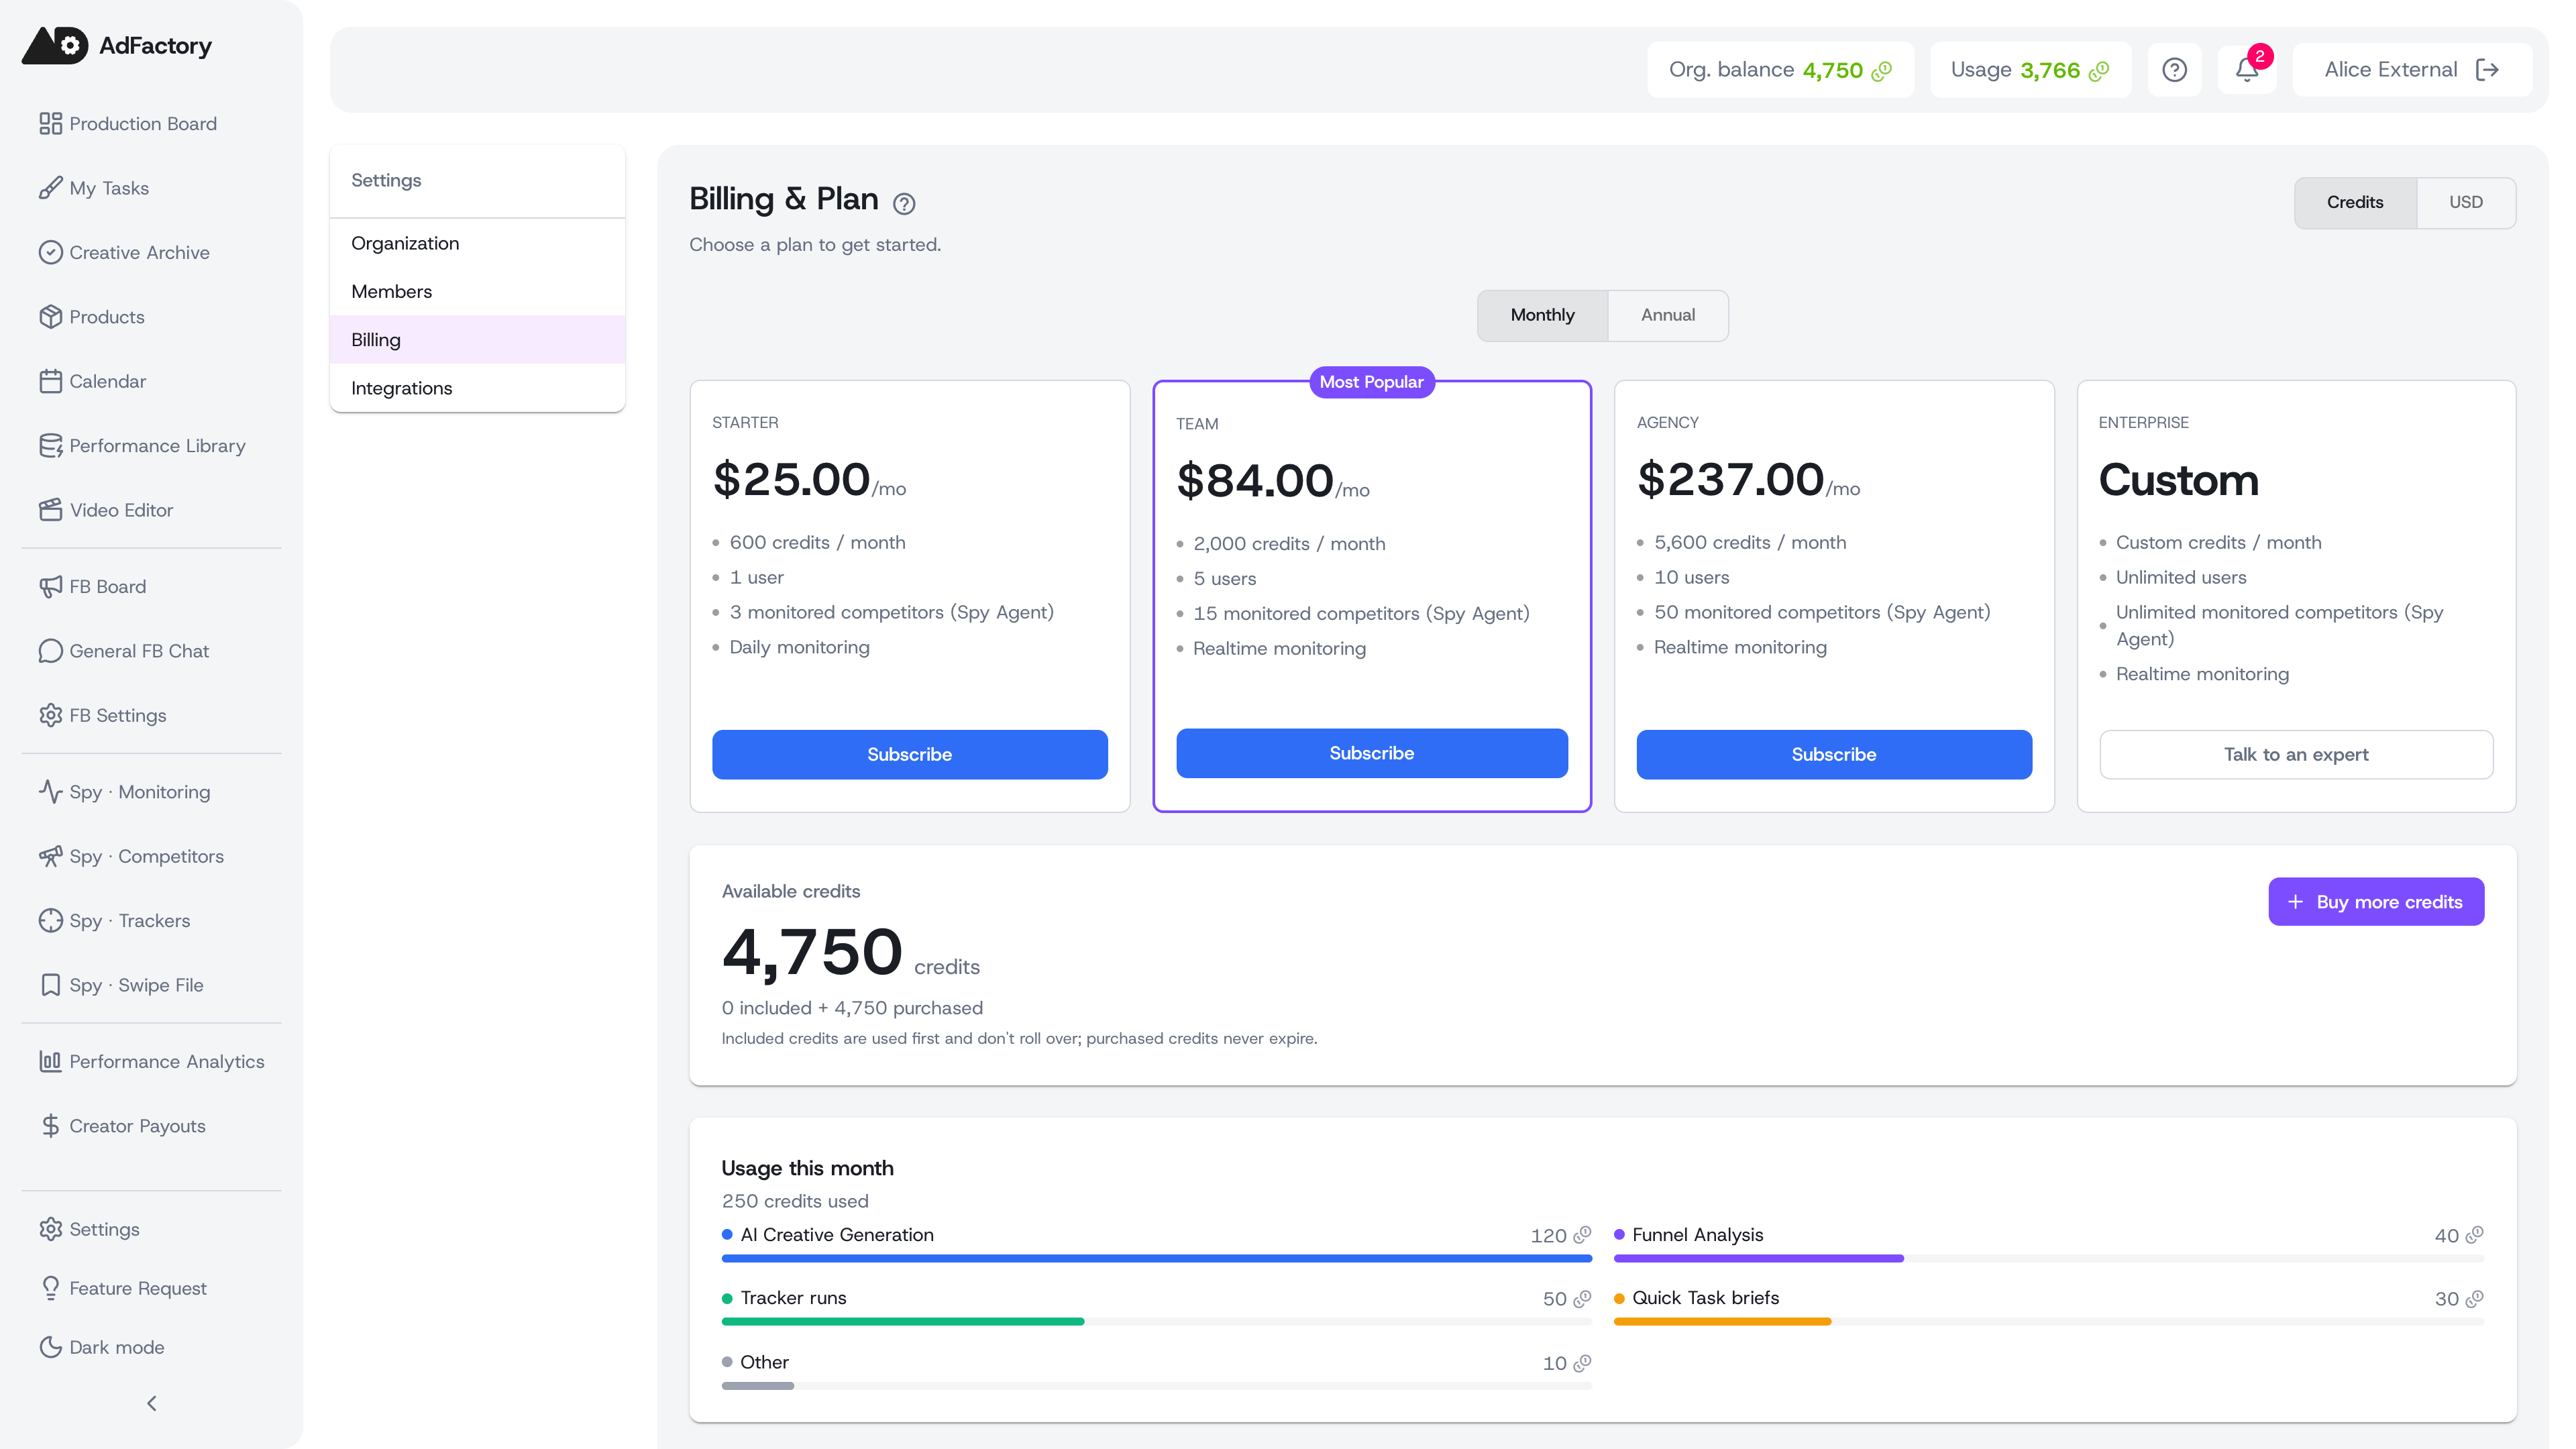Screen dimensions: 2576x1449
Task: Click the Performance Library database icon
Action: [x=50, y=445]
